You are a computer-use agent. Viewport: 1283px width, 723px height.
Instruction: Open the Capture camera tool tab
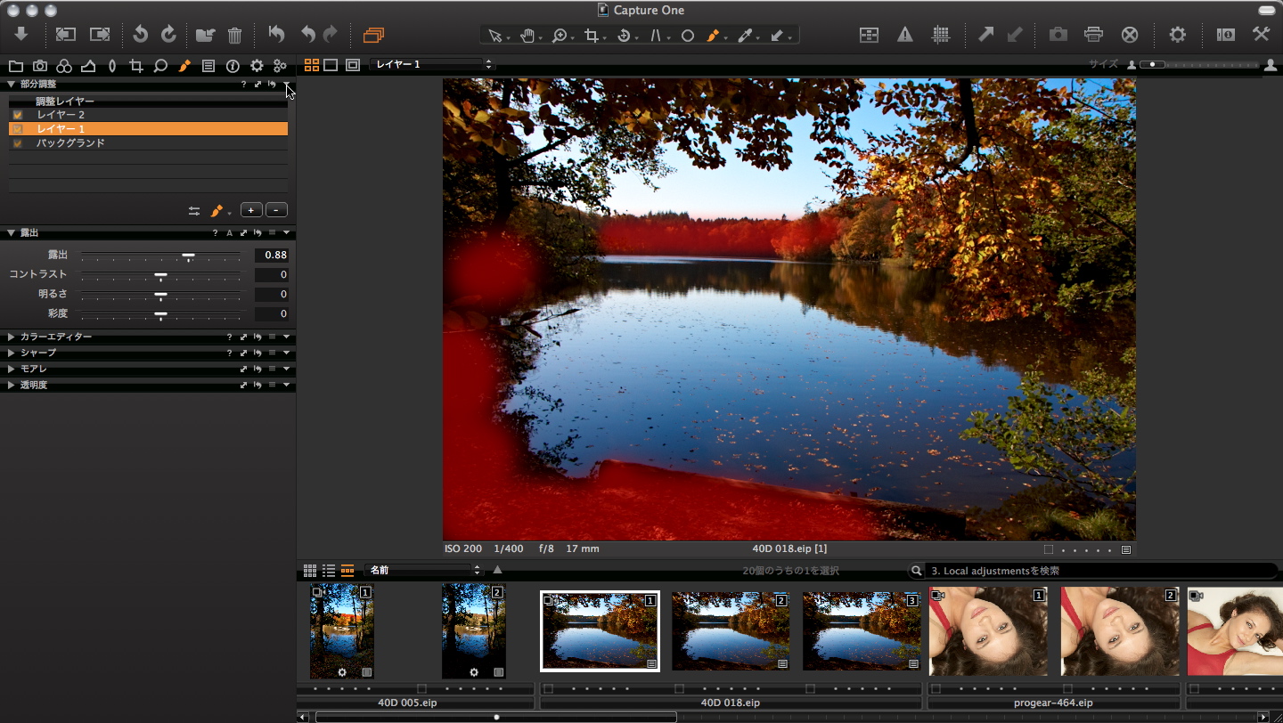click(40, 65)
